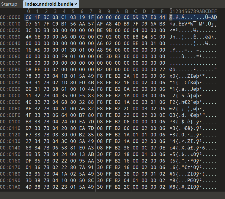Select byte BE in row 00:0020
The width and height of the screenshot is (225, 199).
(x=100, y=30)
